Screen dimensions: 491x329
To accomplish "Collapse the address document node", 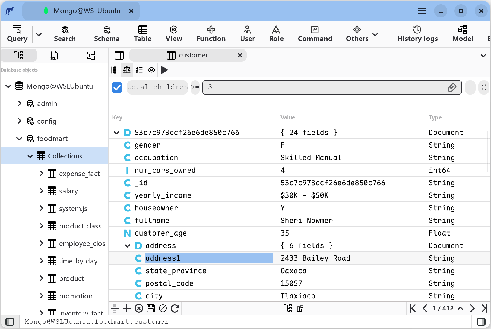I will click(127, 246).
